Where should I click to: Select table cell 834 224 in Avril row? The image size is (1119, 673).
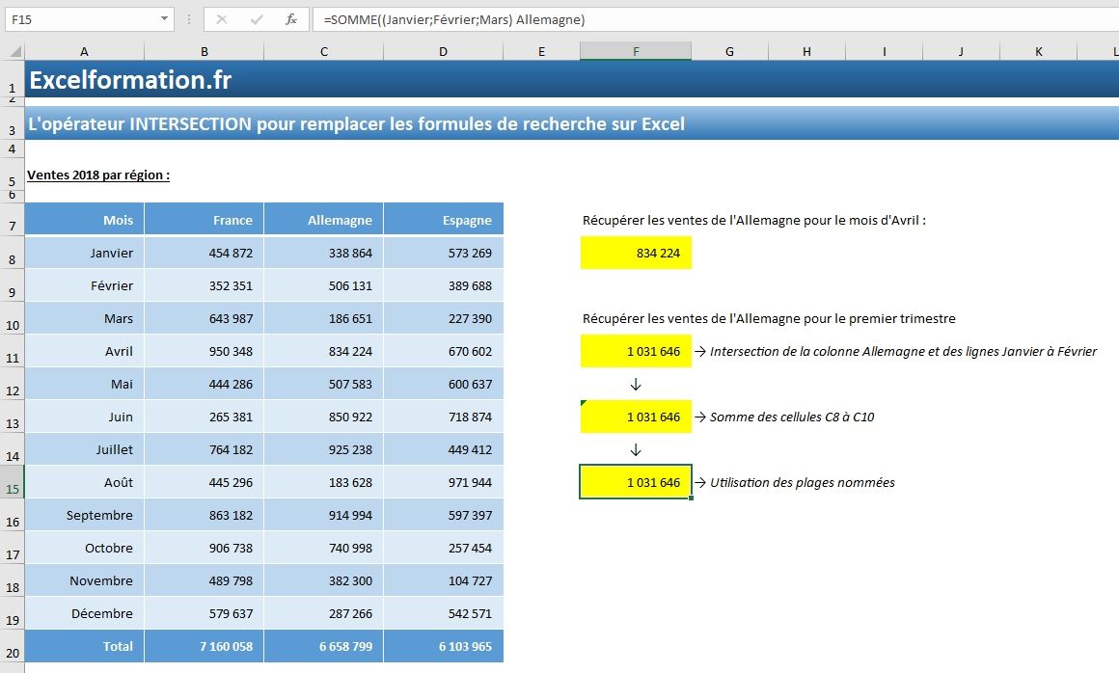click(324, 352)
